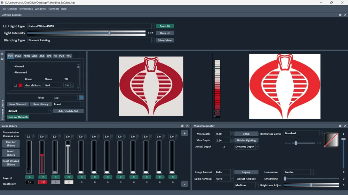Close the Color Sliders panel

(x=187, y=126)
